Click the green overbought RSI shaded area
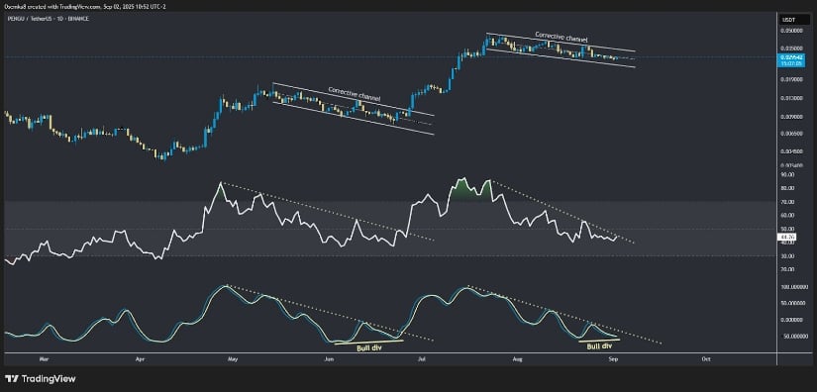This screenshot has width=817, height=392. tap(470, 190)
